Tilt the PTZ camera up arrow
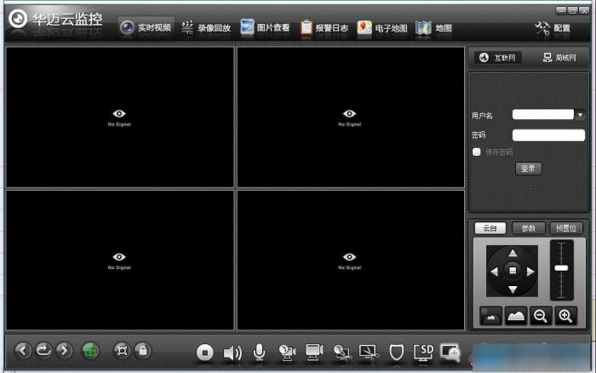The image size is (596, 373). tap(513, 253)
